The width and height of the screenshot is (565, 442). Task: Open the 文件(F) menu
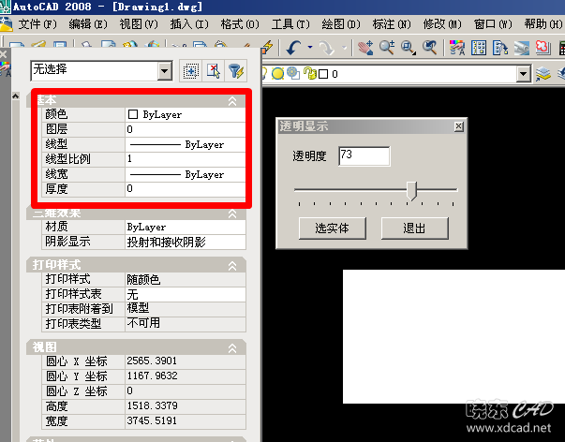[37, 24]
